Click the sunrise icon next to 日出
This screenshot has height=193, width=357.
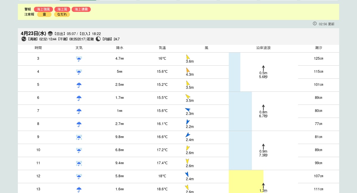pos(50,34)
